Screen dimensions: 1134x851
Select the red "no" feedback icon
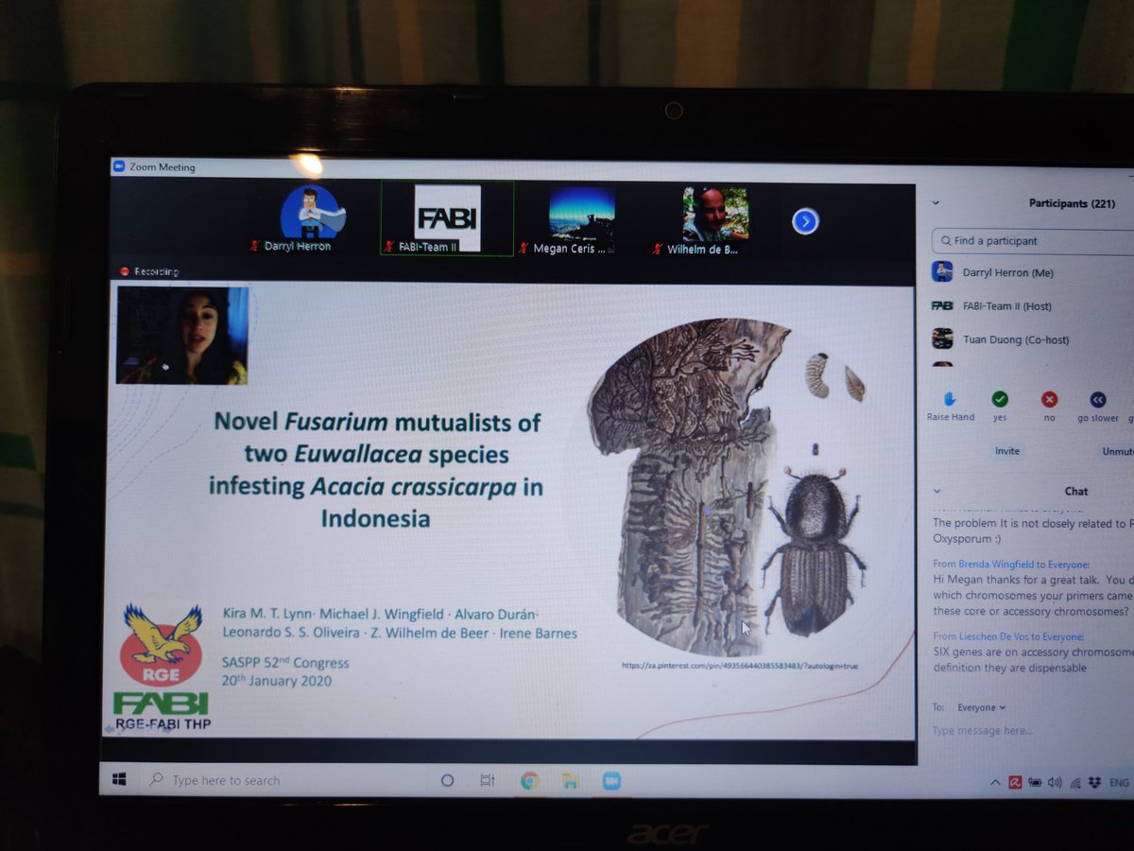(x=1049, y=399)
